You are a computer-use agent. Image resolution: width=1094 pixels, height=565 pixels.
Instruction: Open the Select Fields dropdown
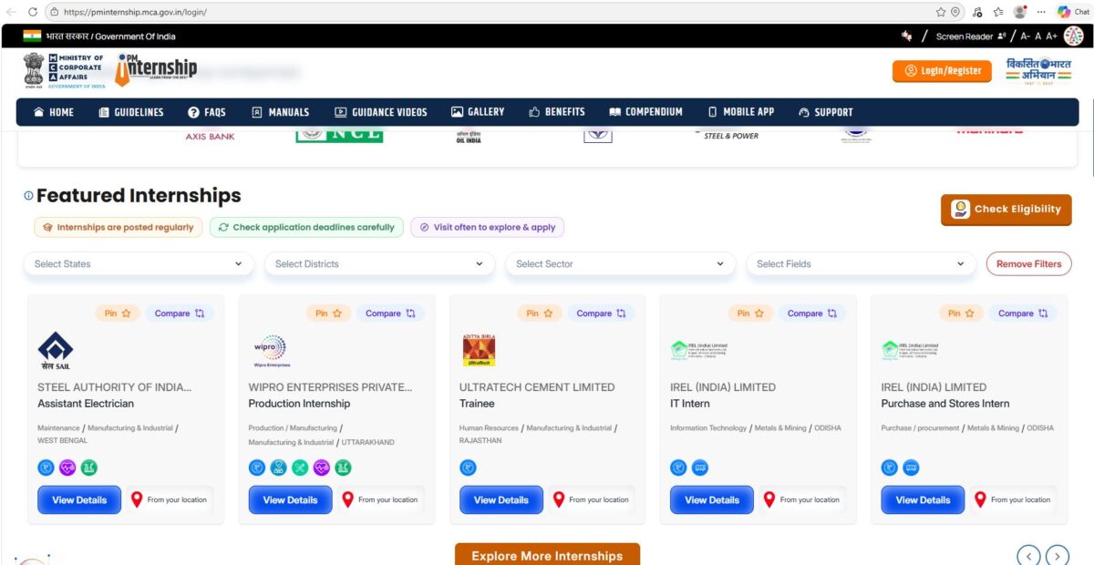861,264
